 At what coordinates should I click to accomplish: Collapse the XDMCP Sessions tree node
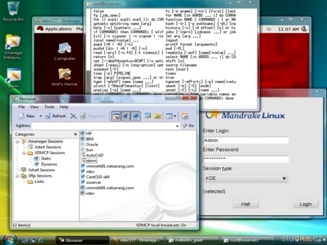coord(25,152)
